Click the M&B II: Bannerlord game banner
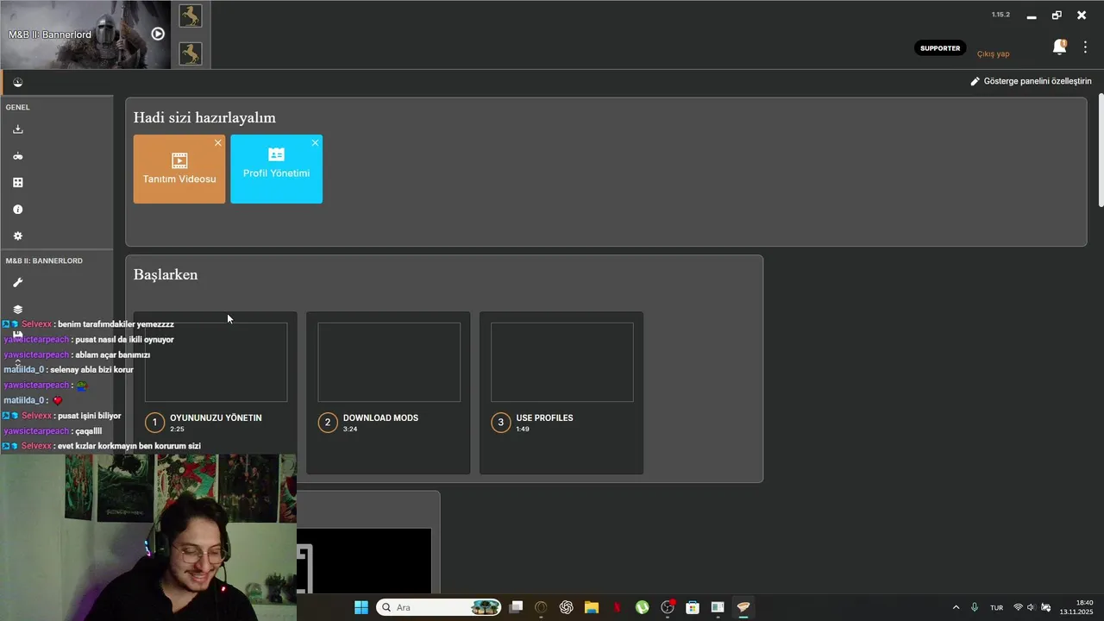The image size is (1104, 621). (85, 34)
